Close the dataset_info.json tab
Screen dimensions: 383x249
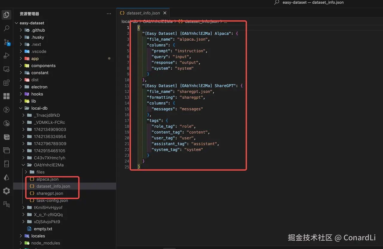tap(165, 13)
